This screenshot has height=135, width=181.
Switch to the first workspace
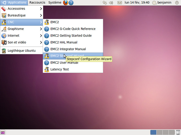[153, 132]
